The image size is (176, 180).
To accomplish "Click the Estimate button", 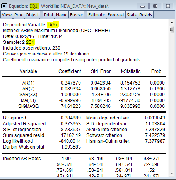I will [96, 15].
